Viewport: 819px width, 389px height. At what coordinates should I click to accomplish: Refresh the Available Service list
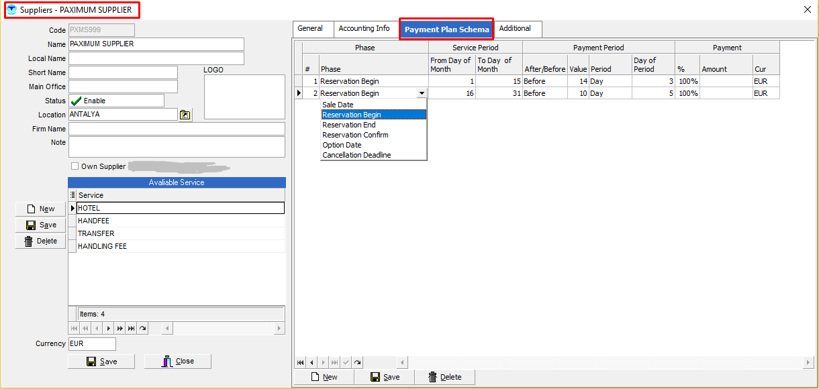pos(142,329)
